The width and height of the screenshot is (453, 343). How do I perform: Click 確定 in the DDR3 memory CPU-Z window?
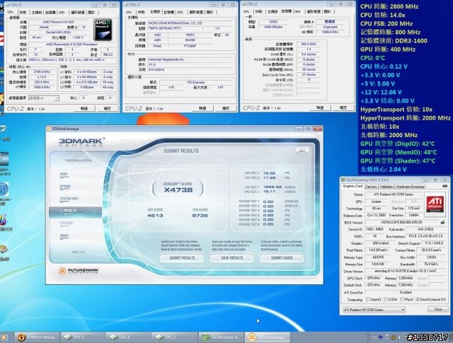(343, 107)
